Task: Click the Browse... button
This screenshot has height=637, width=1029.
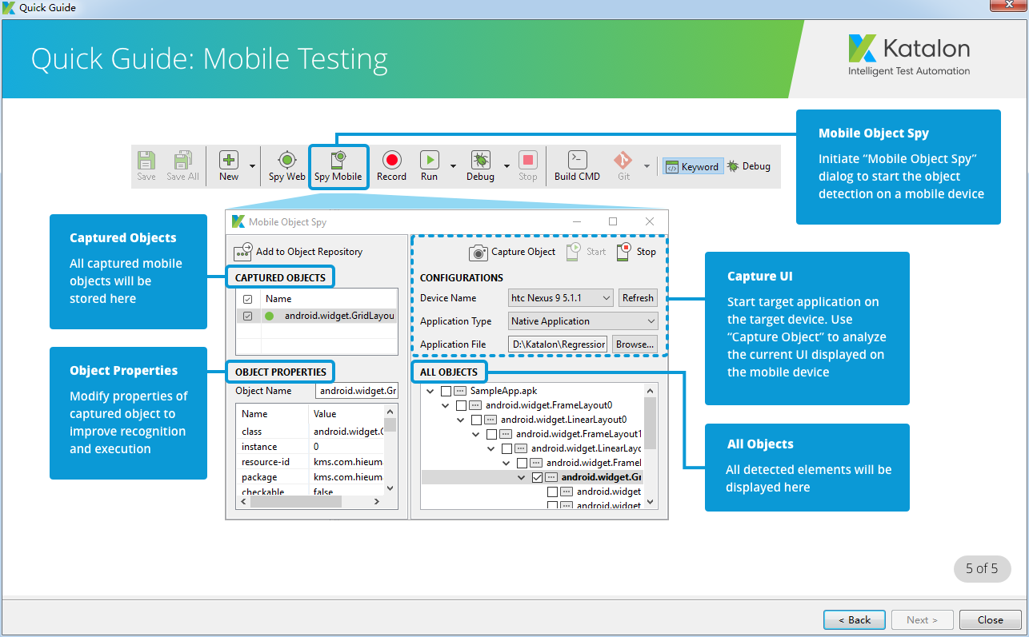Action: pos(635,344)
